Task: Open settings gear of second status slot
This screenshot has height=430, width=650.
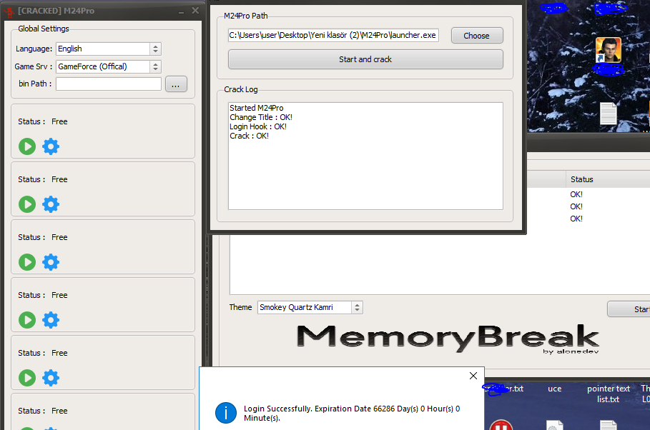Action: tap(51, 204)
